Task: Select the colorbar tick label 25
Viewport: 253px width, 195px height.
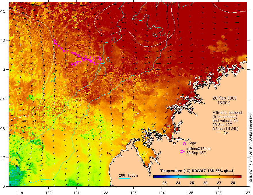Action: pyautogui.click(x=192, y=183)
